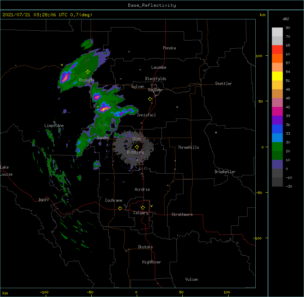Click the Strathmore city label
Screen dimensions: 304x297
(182, 214)
